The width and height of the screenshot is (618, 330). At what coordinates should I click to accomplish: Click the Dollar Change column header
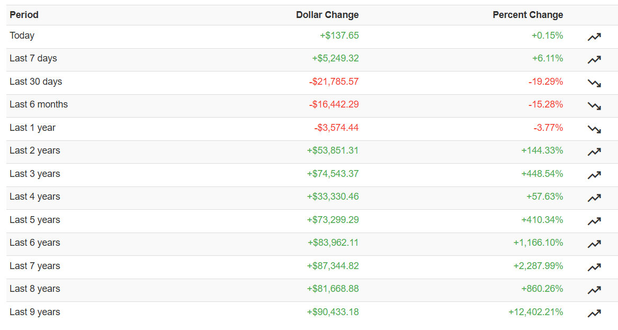(x=327, y=15)
